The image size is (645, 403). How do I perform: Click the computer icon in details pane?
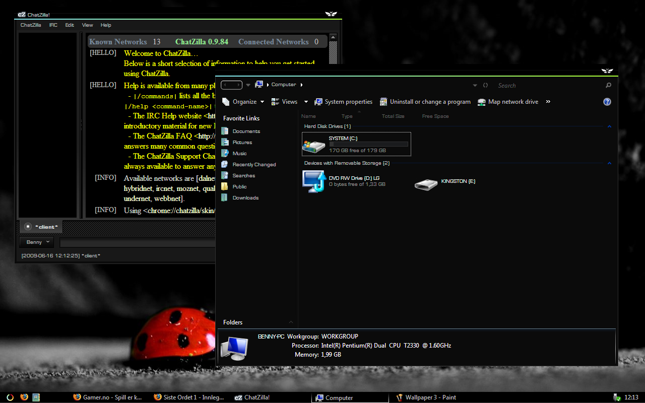(x=235, y=348)
